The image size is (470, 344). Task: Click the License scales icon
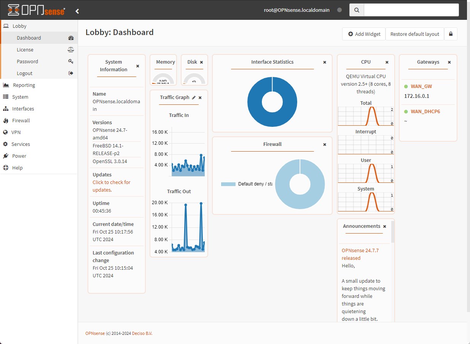click(x=71, y=50)
